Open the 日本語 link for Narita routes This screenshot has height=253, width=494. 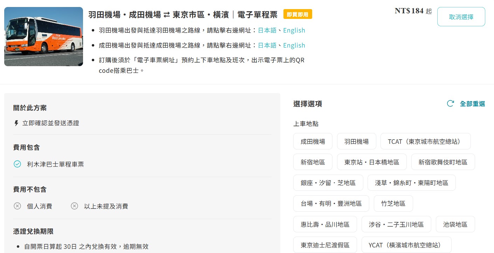pyautogui.click(x=267, y=45)
